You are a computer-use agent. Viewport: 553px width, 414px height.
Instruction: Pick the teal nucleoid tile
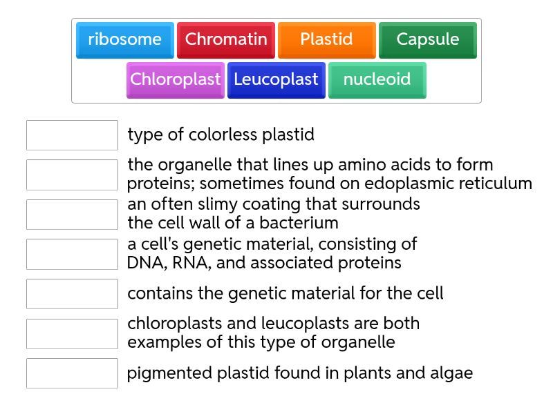pyautogui.click(x=377, y=80)
